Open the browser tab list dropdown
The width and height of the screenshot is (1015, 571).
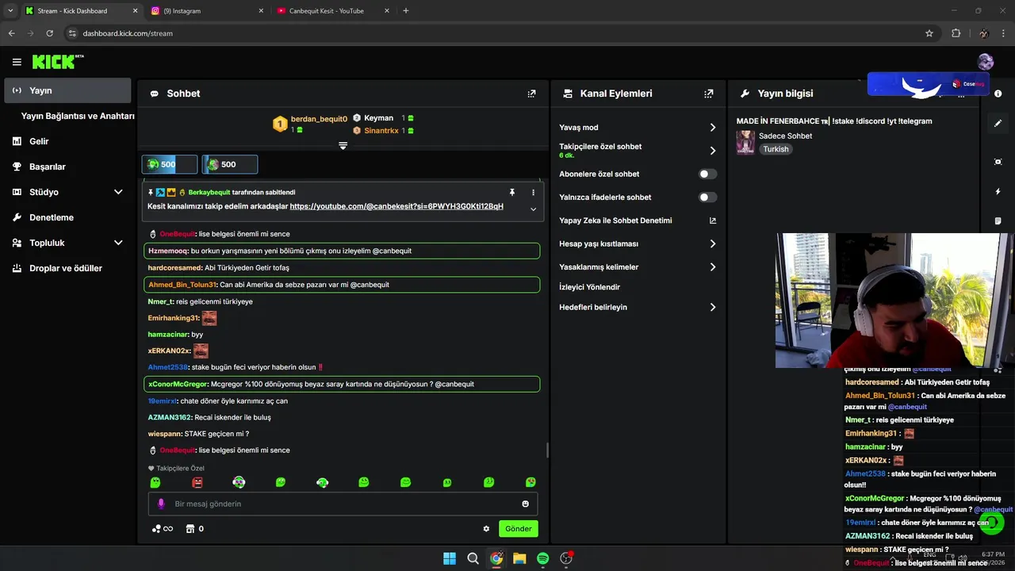tap(10, 11)
